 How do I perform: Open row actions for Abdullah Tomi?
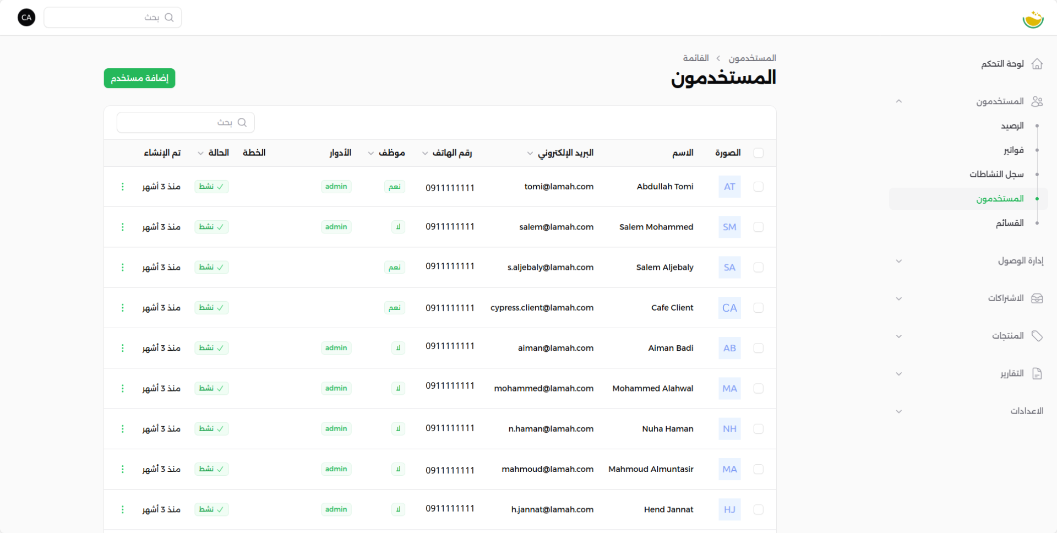tap(122, 187)
